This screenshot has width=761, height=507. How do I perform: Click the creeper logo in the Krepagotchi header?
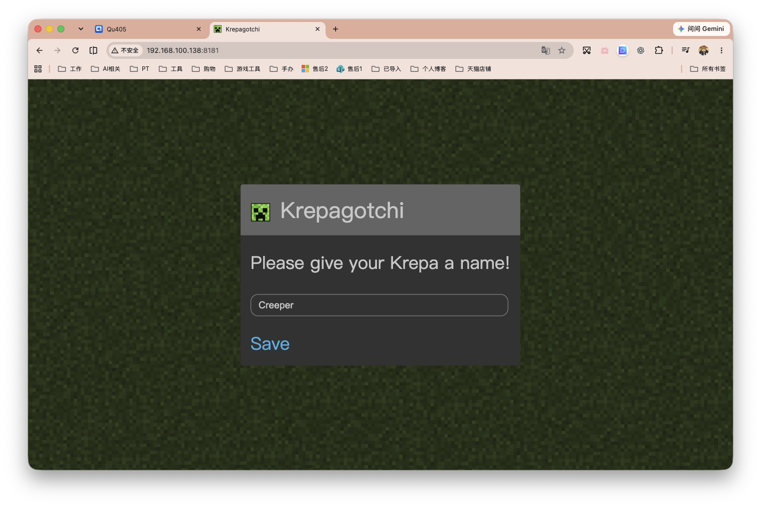pyautogui.click(x=260, y=212)
